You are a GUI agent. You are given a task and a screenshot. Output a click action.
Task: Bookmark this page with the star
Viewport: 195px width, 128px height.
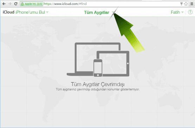(x=186, y=4)
